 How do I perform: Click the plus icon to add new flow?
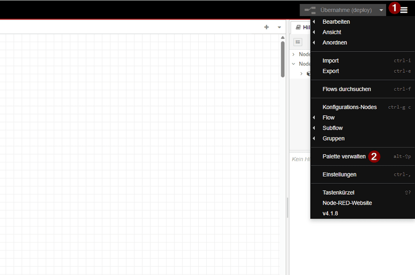266,27
